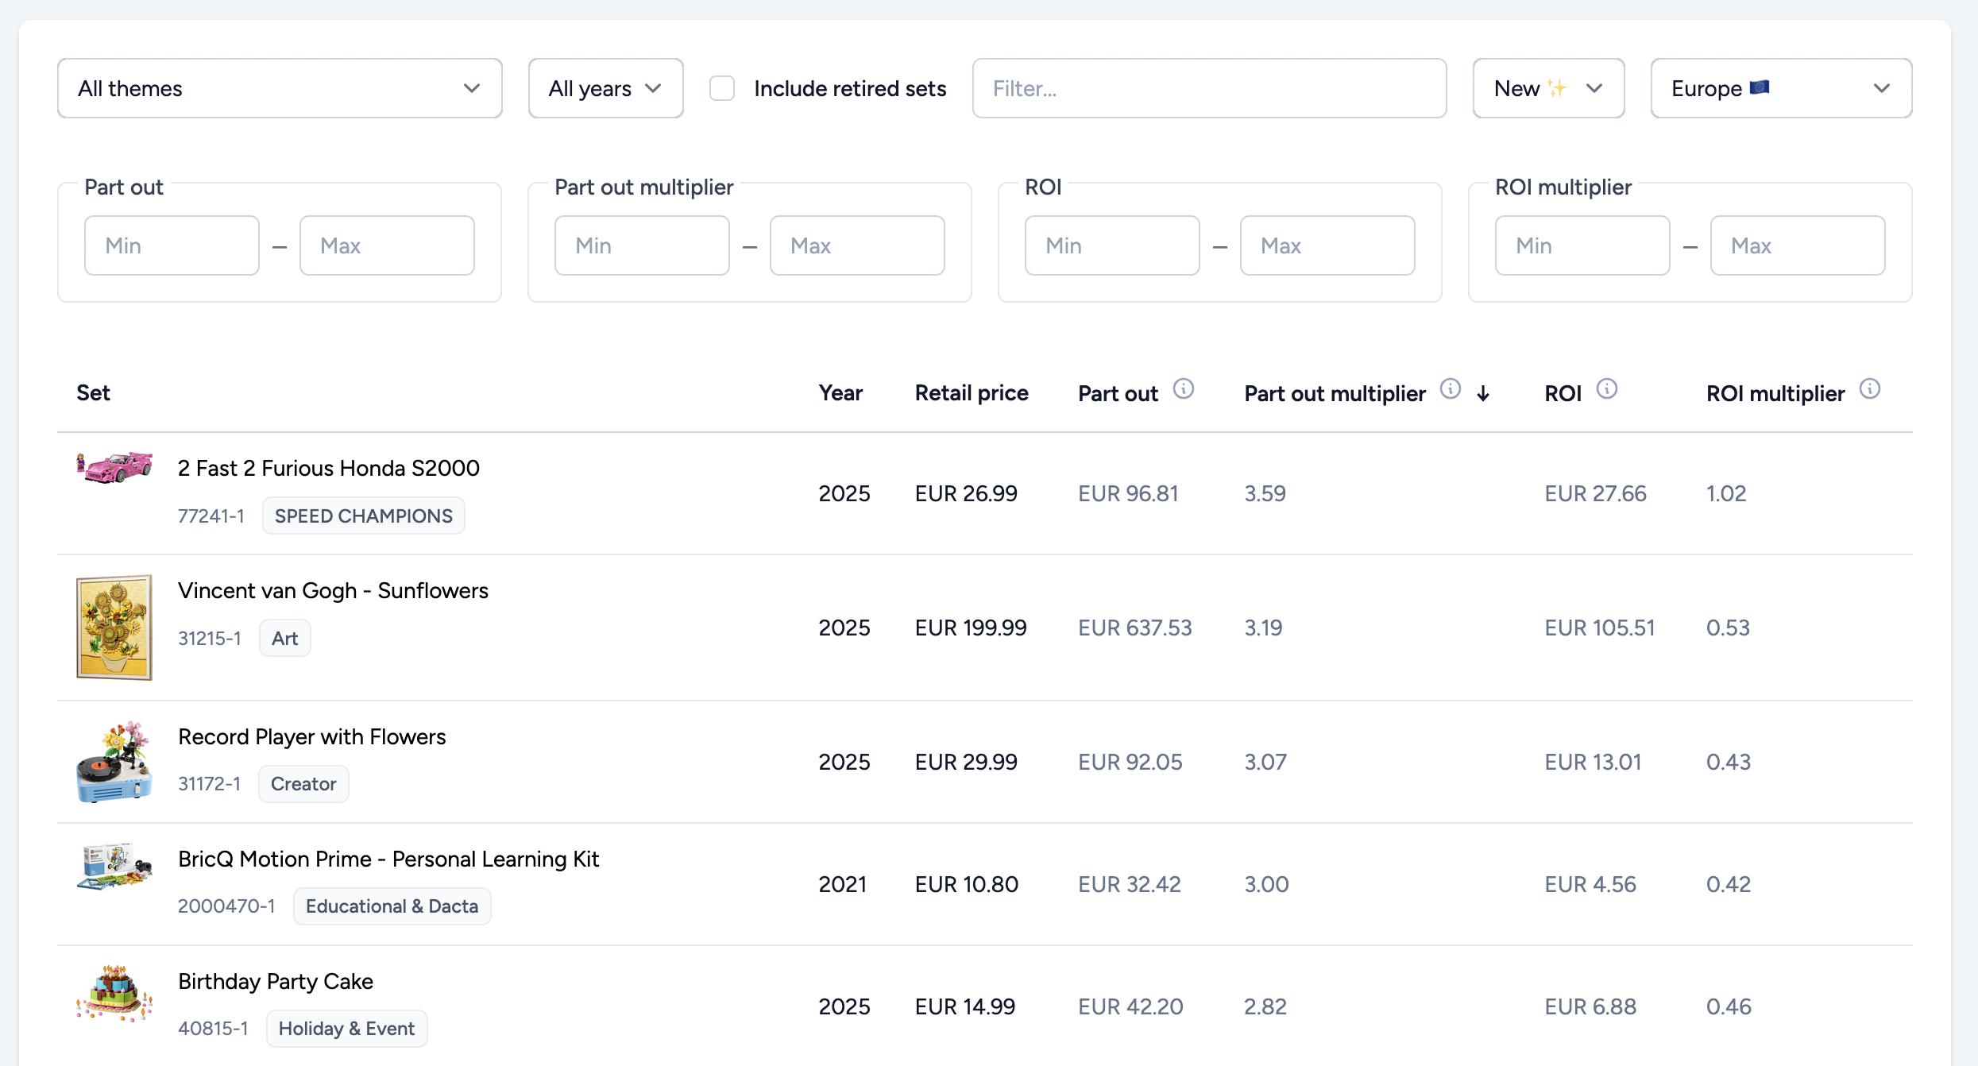Click the Creator theme tag
The width and height of the screenshot is (1978, 1066).
(x=303, y=784)
